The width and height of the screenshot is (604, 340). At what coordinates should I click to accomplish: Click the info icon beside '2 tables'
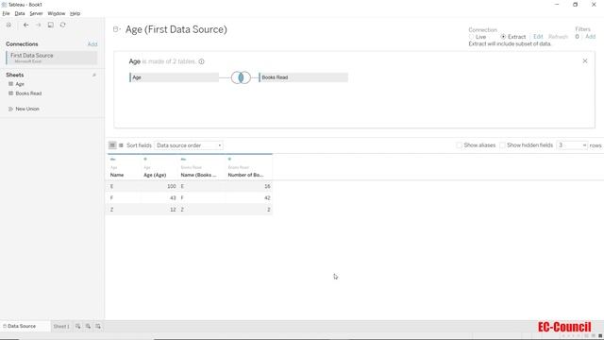pos(201,61)
